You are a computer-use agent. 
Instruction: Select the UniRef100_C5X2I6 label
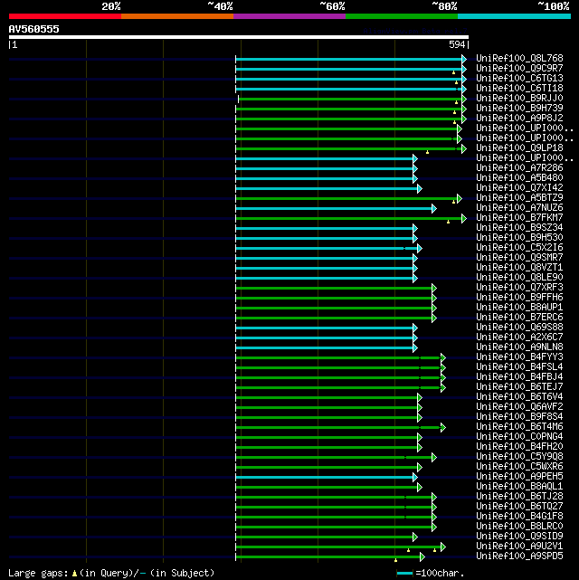tap(519, 247)
